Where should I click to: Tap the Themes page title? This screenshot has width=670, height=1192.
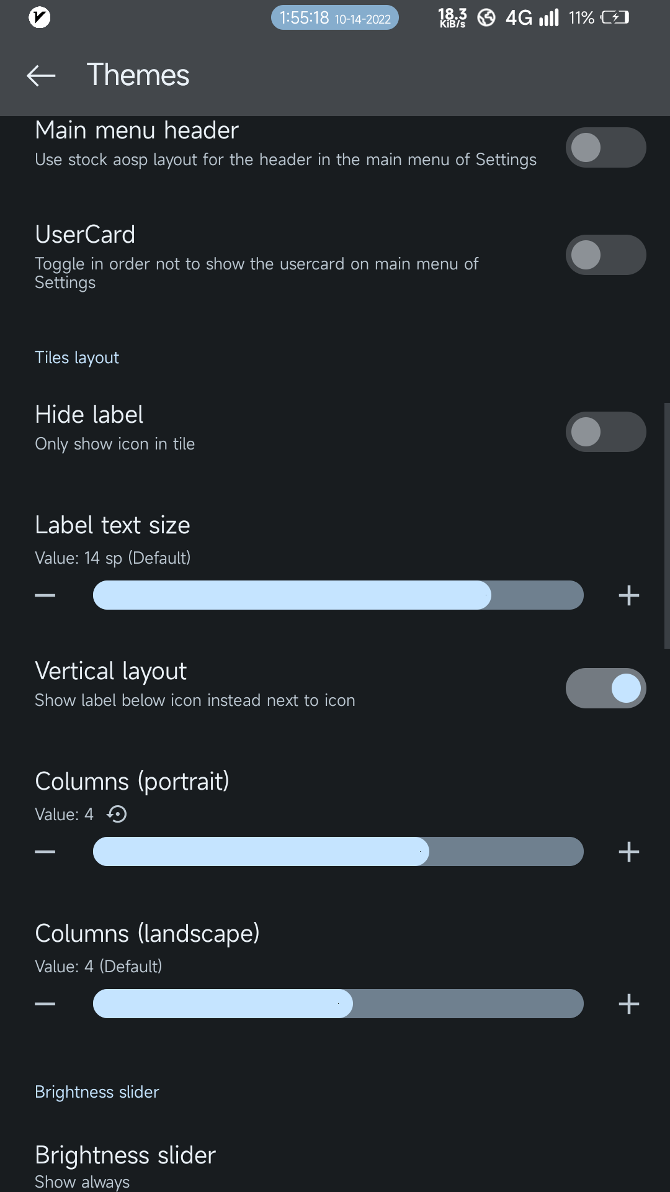tap(138, 75)
